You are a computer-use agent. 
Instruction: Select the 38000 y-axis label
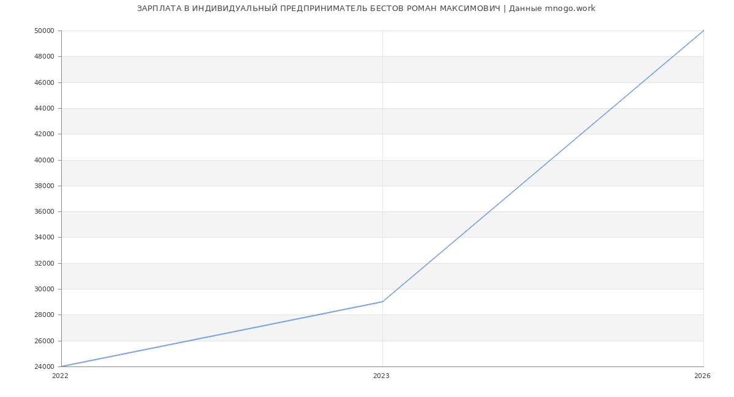pos(45,186)
